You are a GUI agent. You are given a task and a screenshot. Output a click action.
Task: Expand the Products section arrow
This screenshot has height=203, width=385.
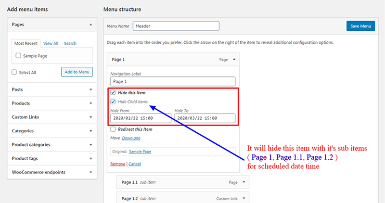coord(90,103)
